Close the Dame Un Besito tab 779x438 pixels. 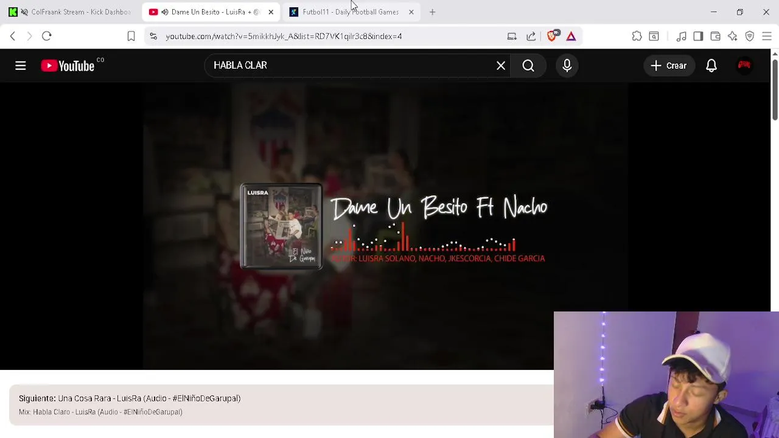pyautogui.click(x=271, y=12)
